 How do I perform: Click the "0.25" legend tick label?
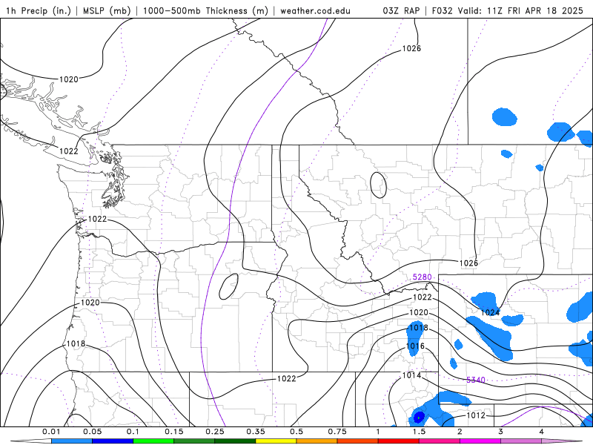[215, 432]
